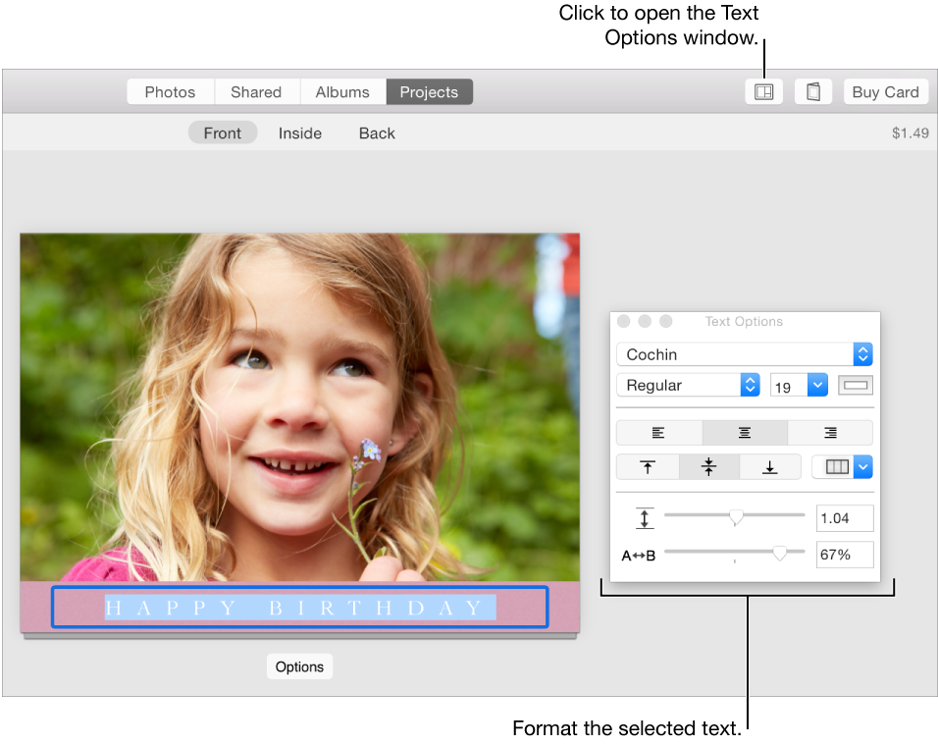Open the Regular font style dropdown

[x=688, y=385]
